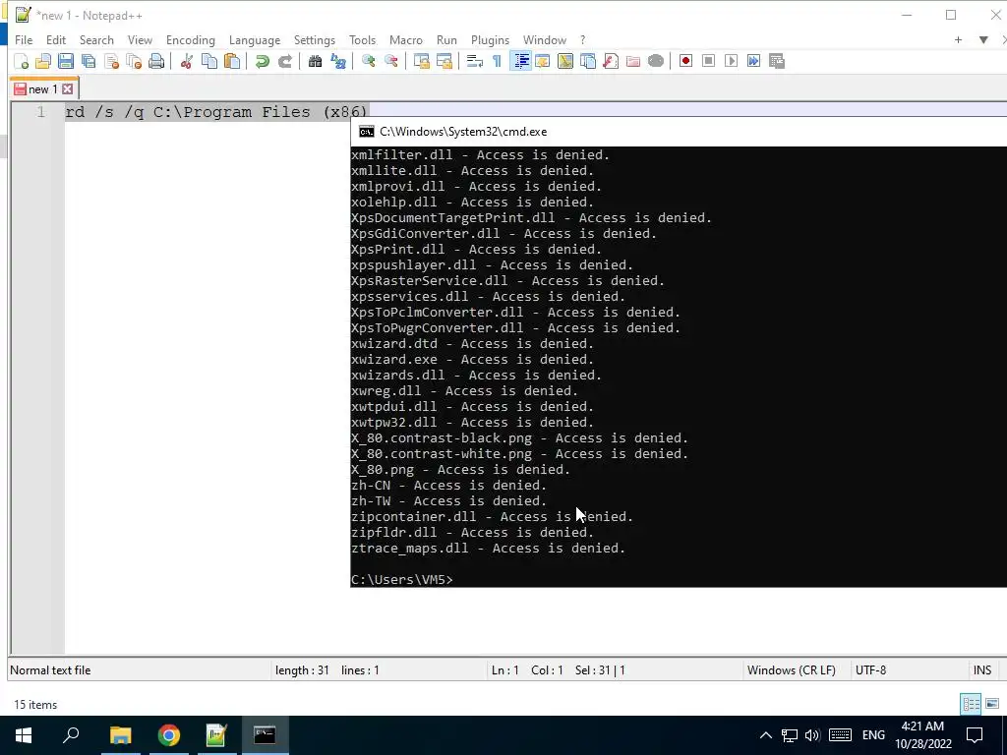Image resolution: width=1007 pixels, height=755 pixels.
Task: Click the monitoring (tail -f) icon
Action: tap(656, 61)
